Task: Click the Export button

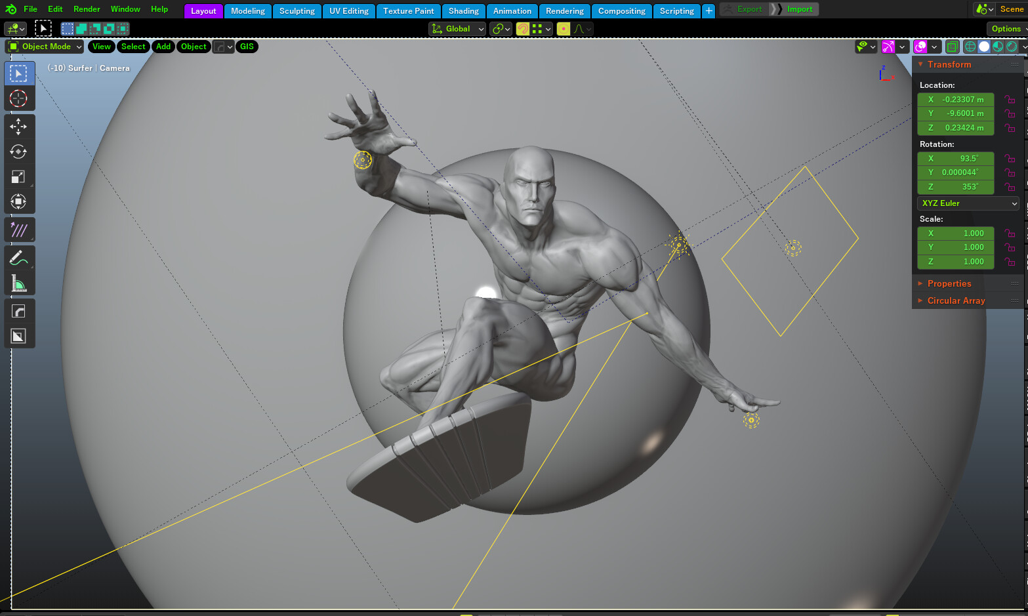Action: (x=745, y=9)
